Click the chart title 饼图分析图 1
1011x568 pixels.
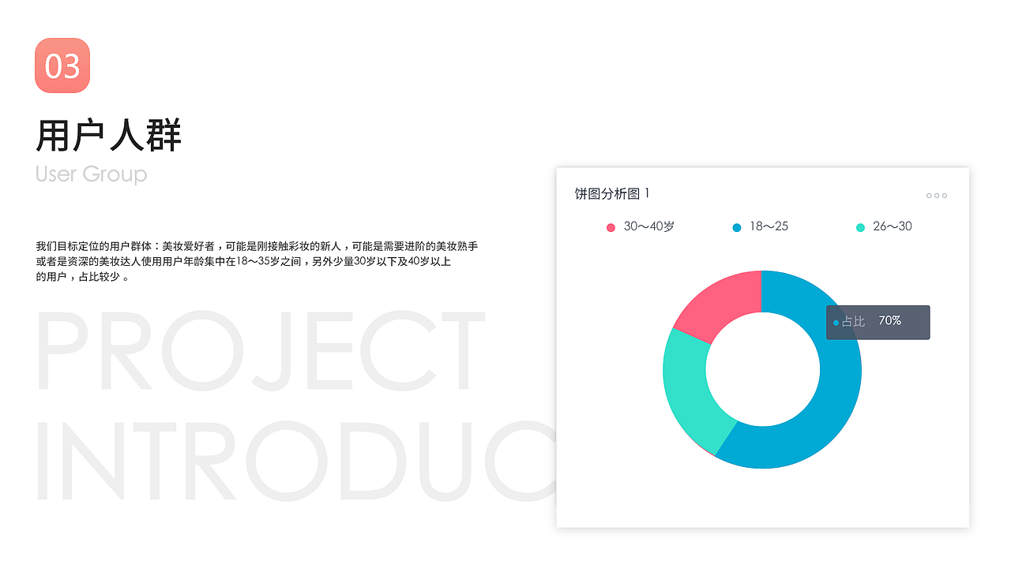pos(612,194)
